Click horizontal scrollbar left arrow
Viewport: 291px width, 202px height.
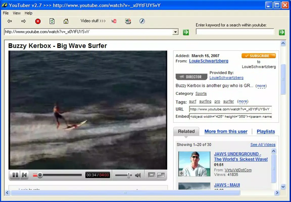[7, 193]
